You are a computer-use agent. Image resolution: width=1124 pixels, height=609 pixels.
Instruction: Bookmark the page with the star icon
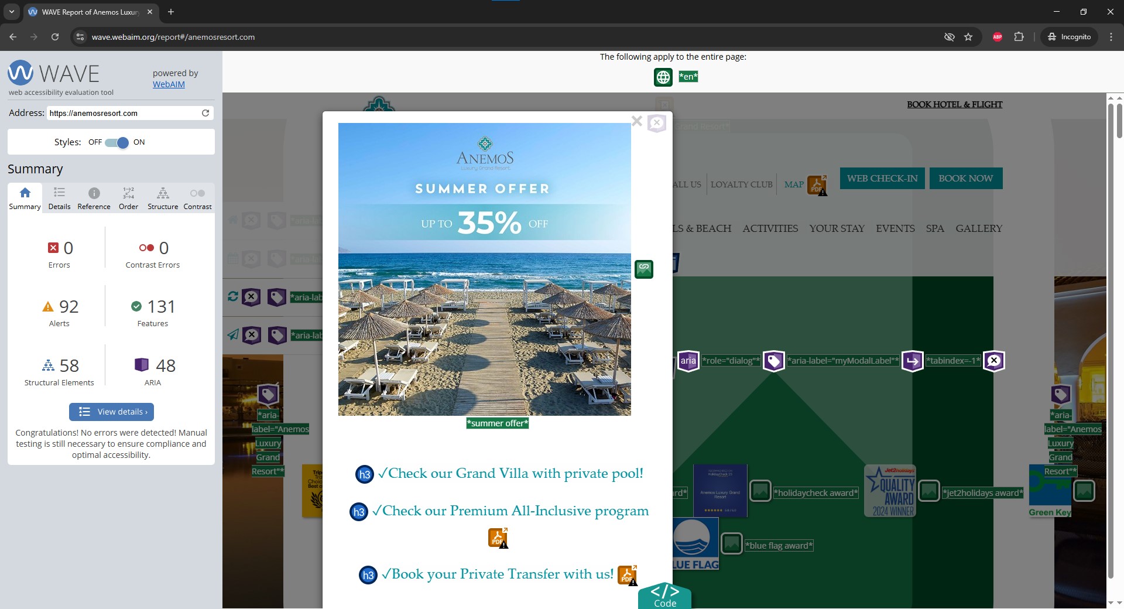pos(968,37)
